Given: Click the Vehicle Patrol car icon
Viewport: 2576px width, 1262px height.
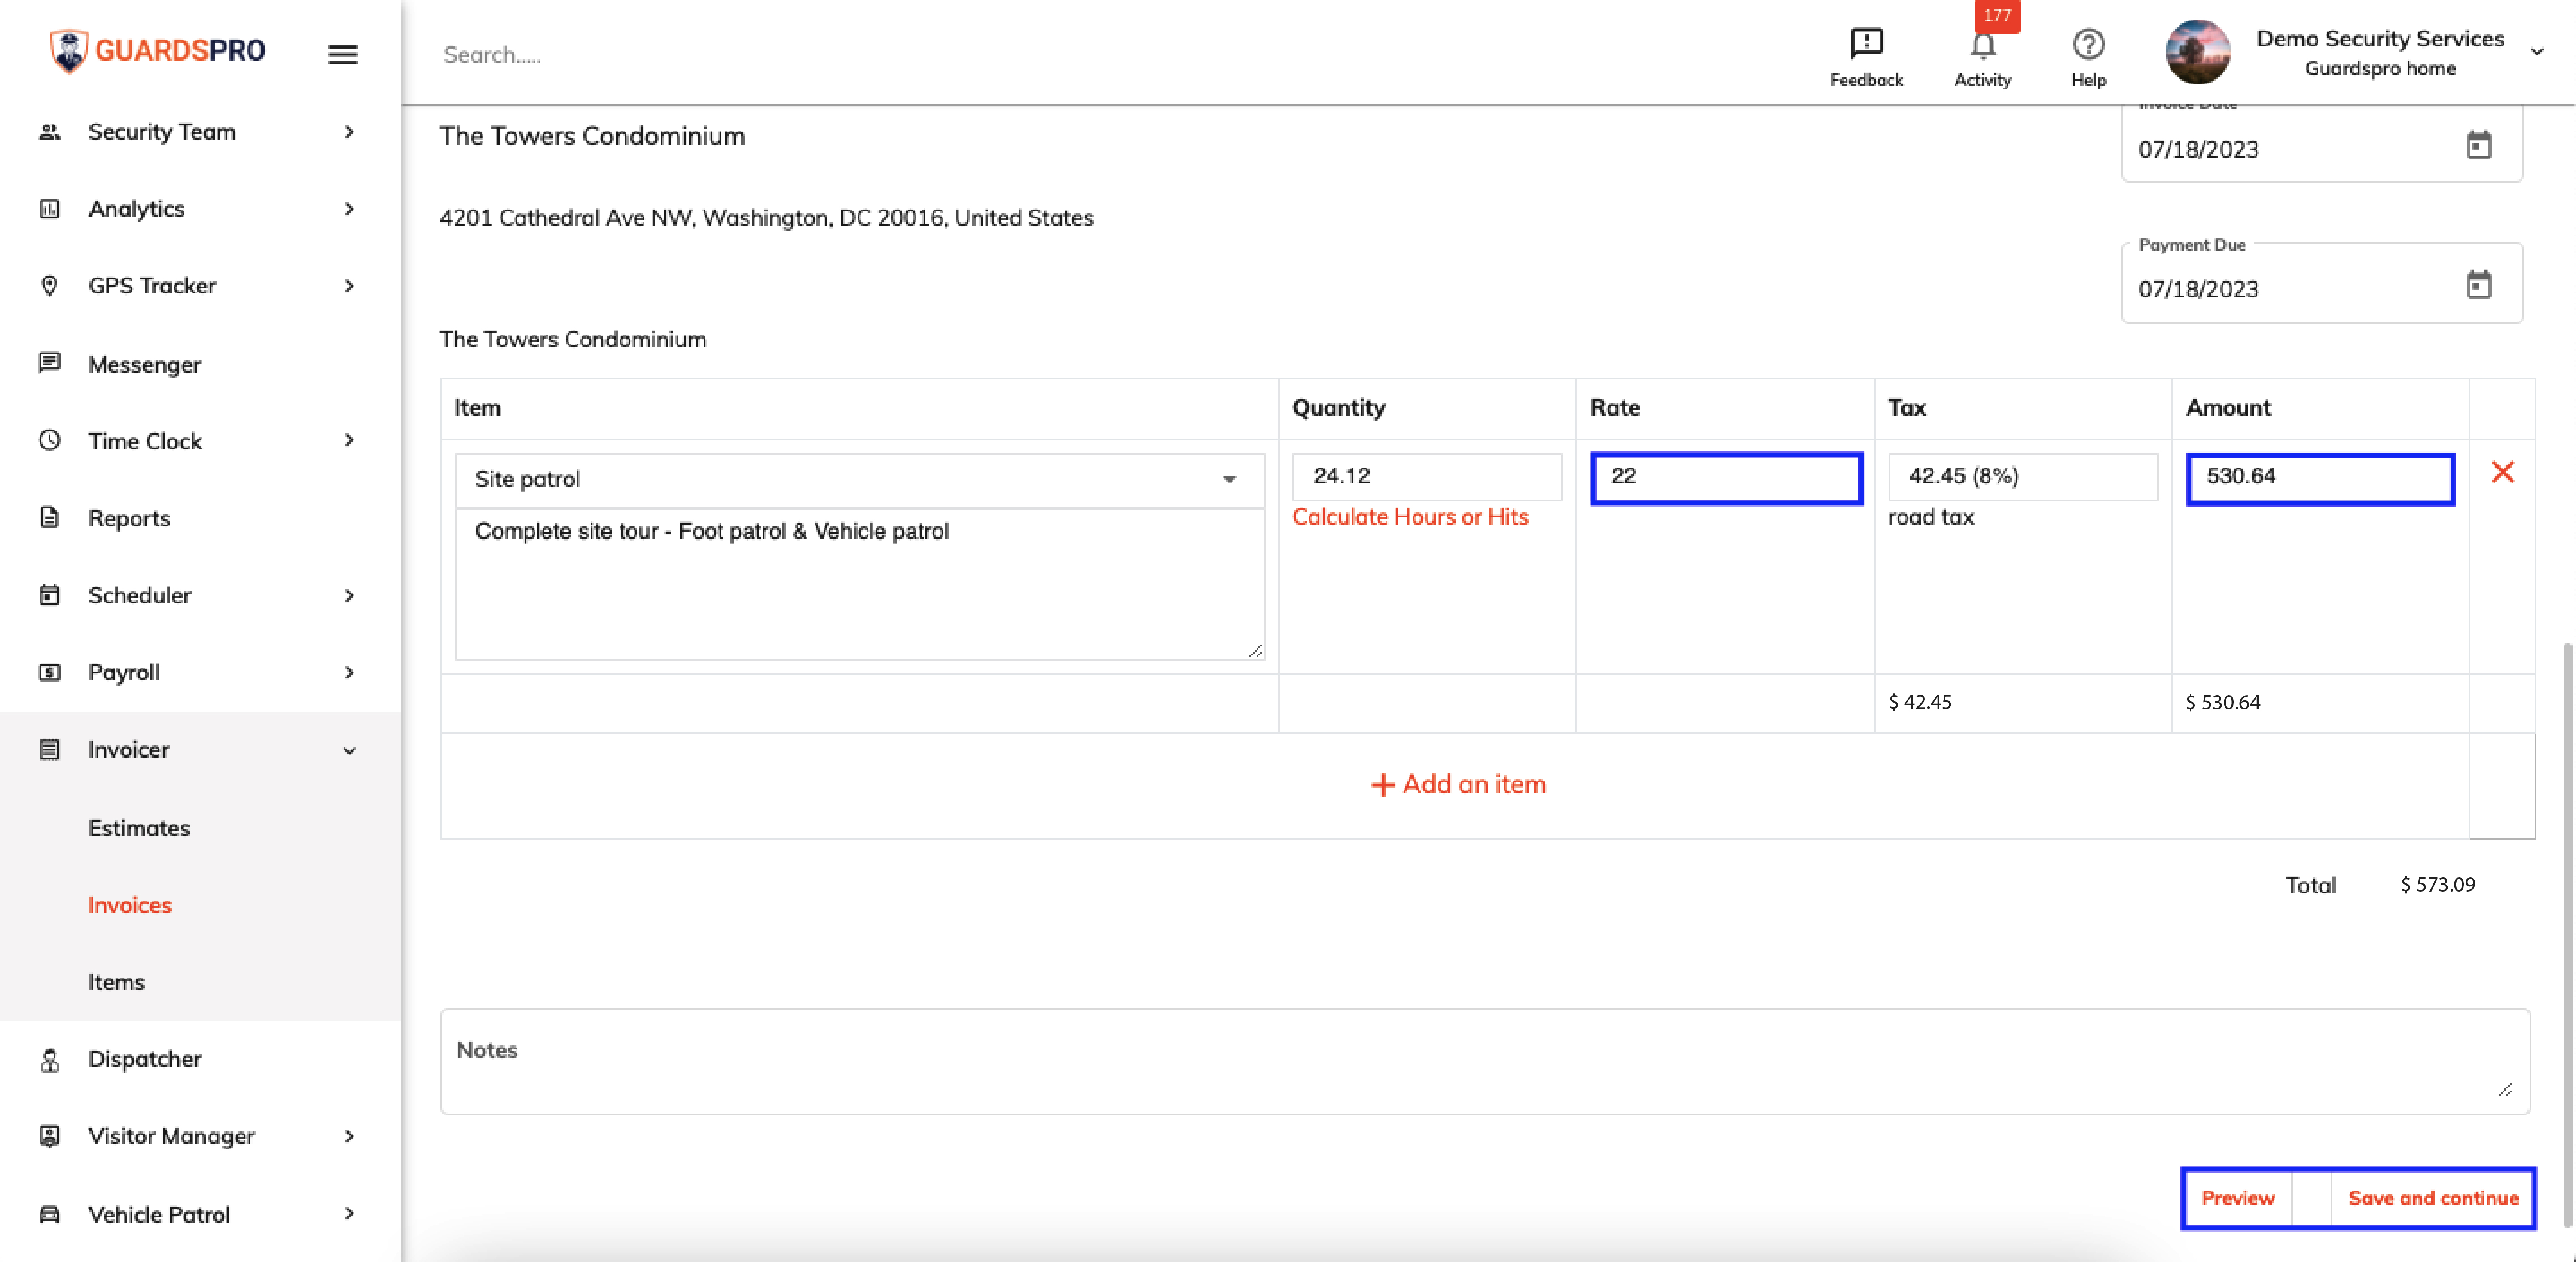Looking at the screenshot, I should pos(49,1214).
